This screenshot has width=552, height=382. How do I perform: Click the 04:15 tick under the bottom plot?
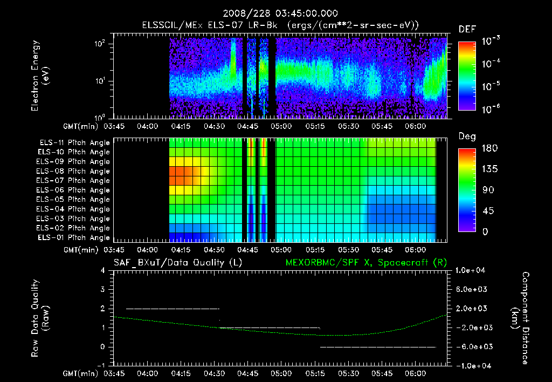(181, 373)
